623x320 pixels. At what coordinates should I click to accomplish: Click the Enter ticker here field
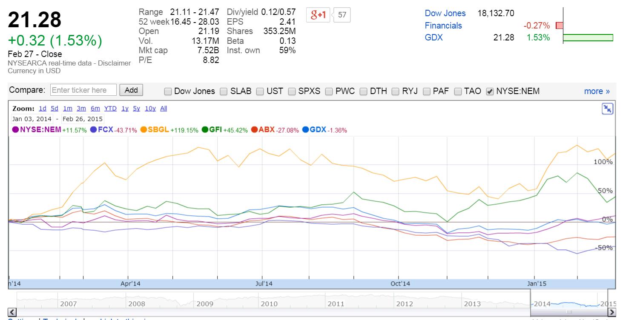point(83,90)
